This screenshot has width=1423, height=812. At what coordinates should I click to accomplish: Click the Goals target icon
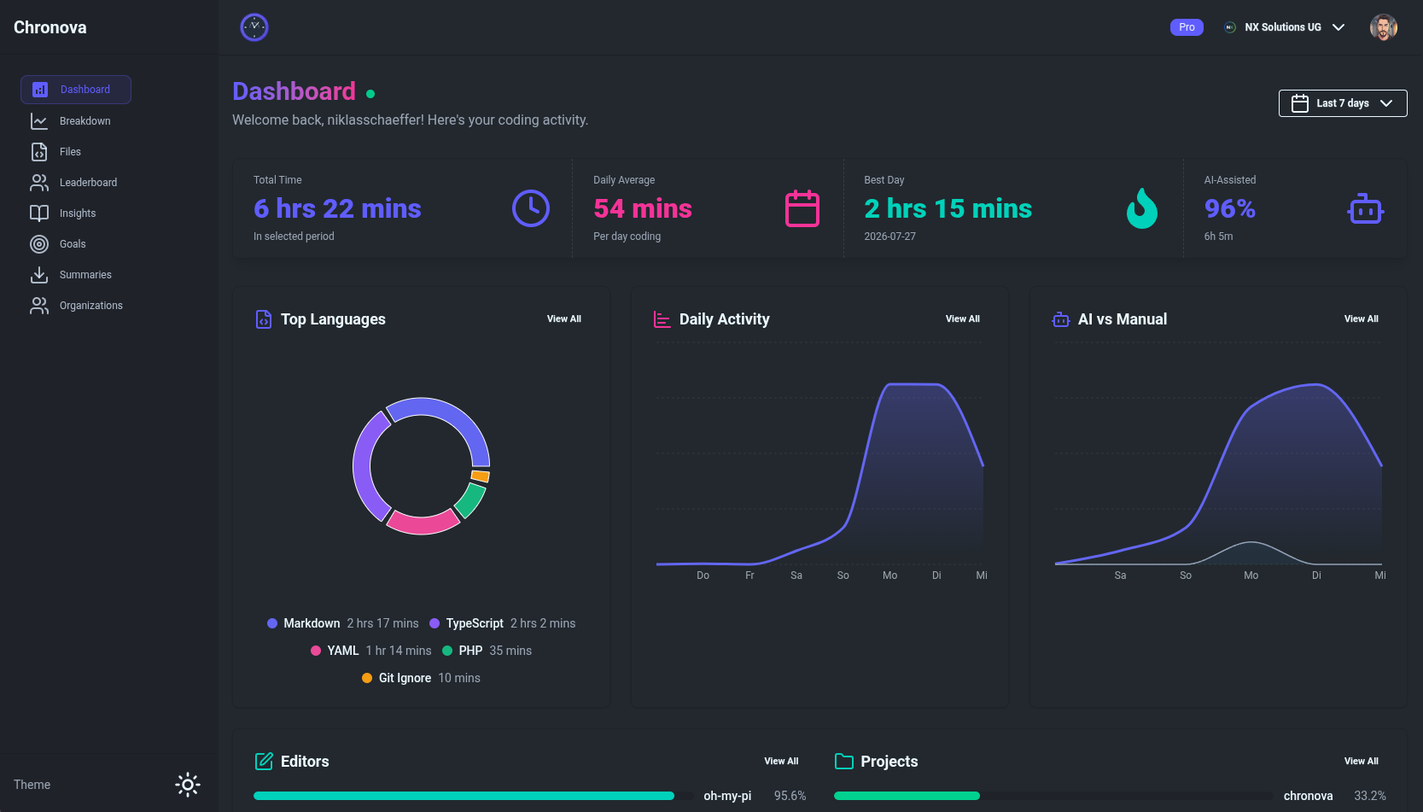tap(39, 244)
